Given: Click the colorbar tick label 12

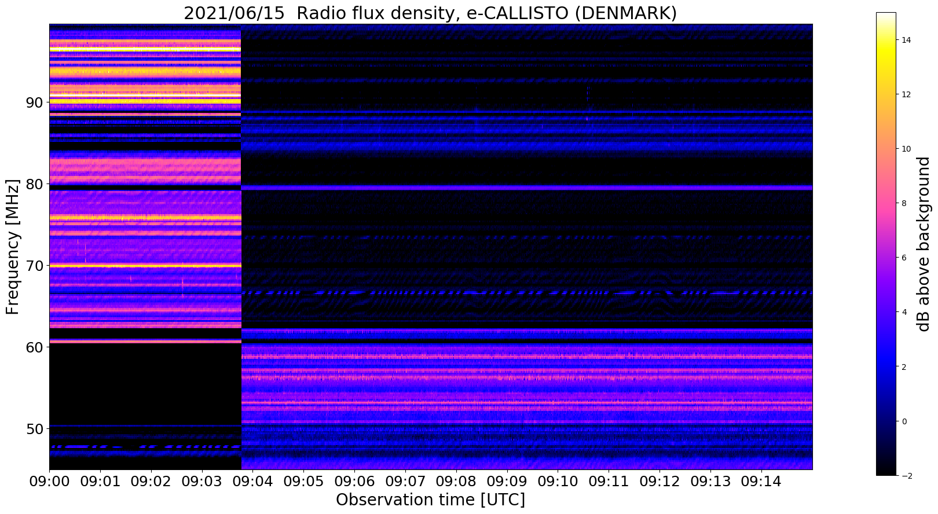Looking at the screenshot, I should pos(906,94).
